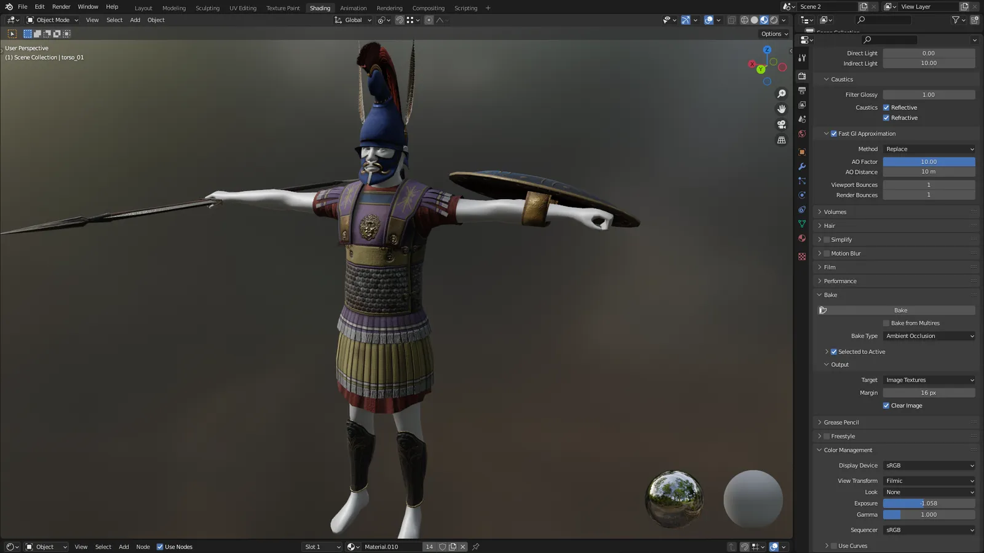This screenshot has height=553, width=984.
Task: Uncheck the Clear Image checkbox
Action: [886, 406]
